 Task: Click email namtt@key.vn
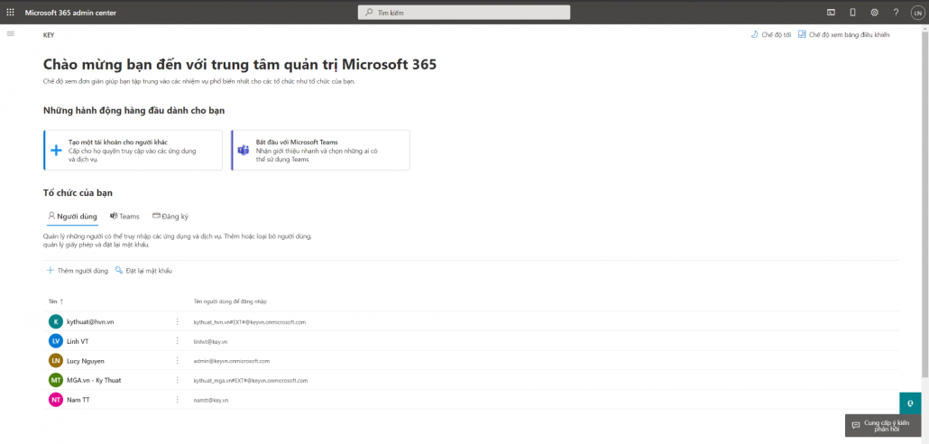[x=211, y=400]
